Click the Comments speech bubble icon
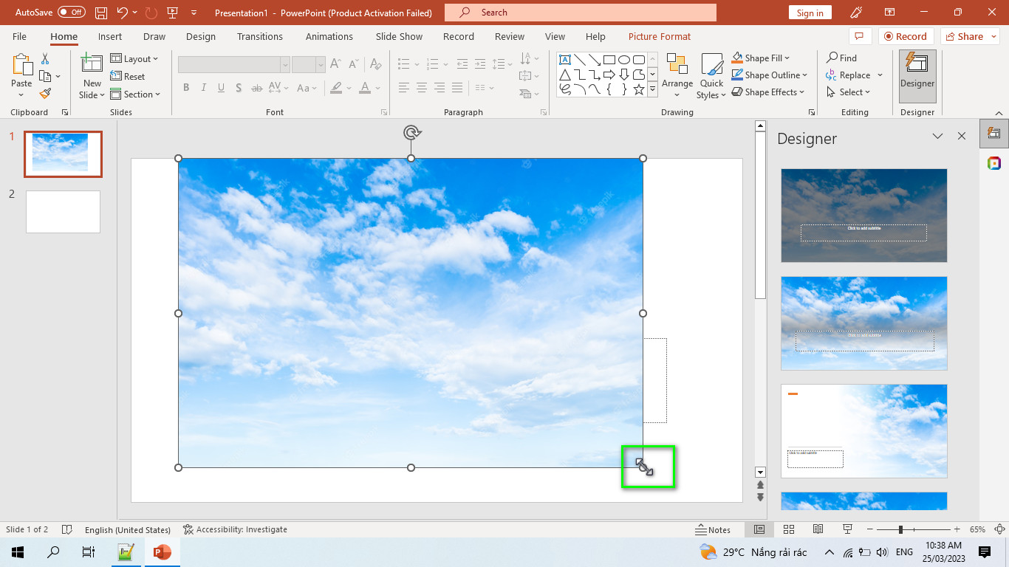Screen dimensions: 1009x567 (x=858, y=36)
